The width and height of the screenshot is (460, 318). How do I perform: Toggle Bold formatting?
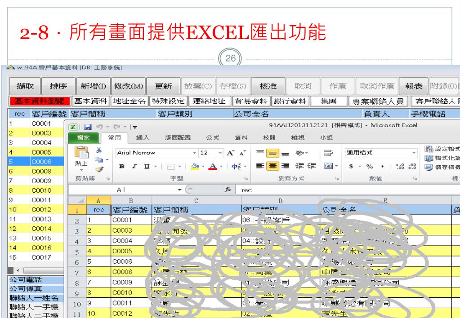(122, 167)
